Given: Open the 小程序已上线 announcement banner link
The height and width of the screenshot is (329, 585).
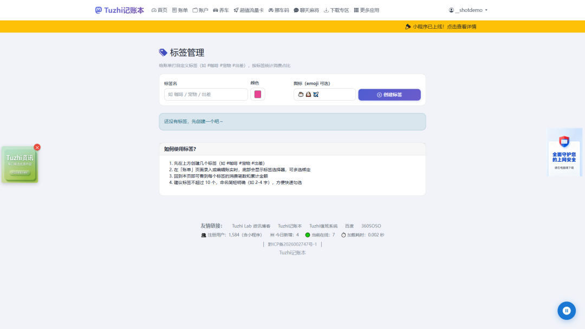Looking at the screenshot, I should tap(440, 27).
